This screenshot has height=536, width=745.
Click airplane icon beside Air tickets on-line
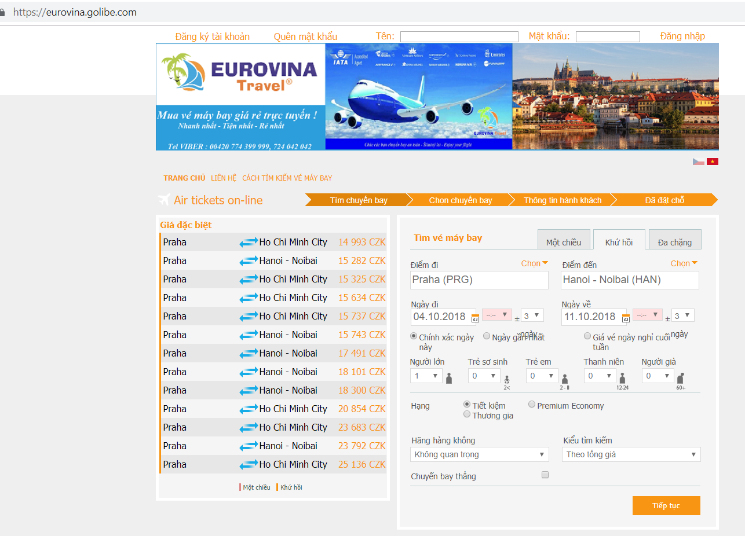(164, 200)
